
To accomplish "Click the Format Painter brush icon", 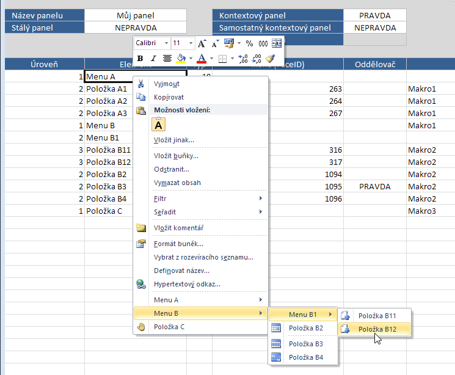I will 270,59.
